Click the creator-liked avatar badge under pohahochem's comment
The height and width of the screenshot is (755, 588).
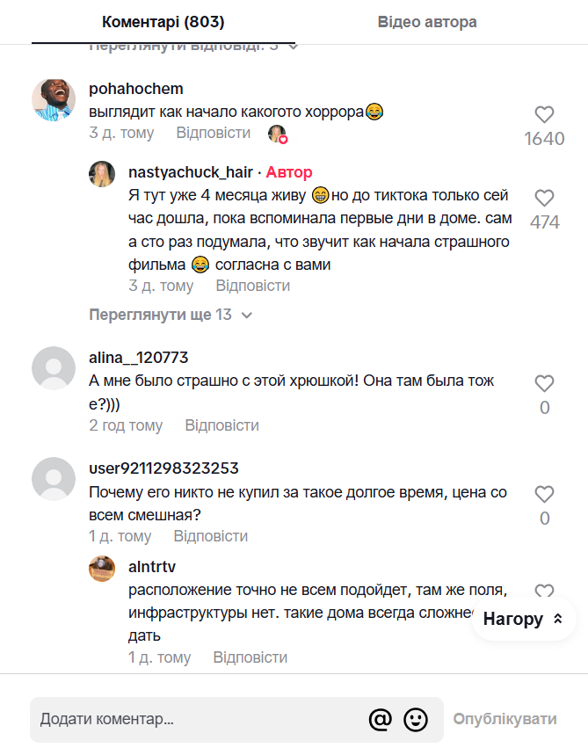pyautogui.click(x=278, y=134)
